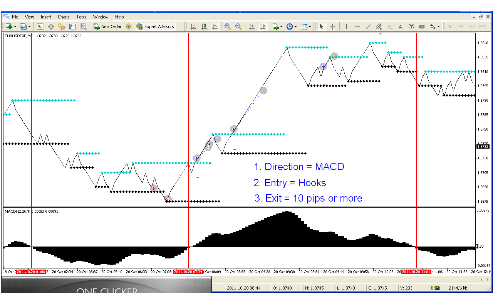The width and height of the screenshot is (493, 293).
Task: Open the Insert menu
Action: tap(46, 17)
